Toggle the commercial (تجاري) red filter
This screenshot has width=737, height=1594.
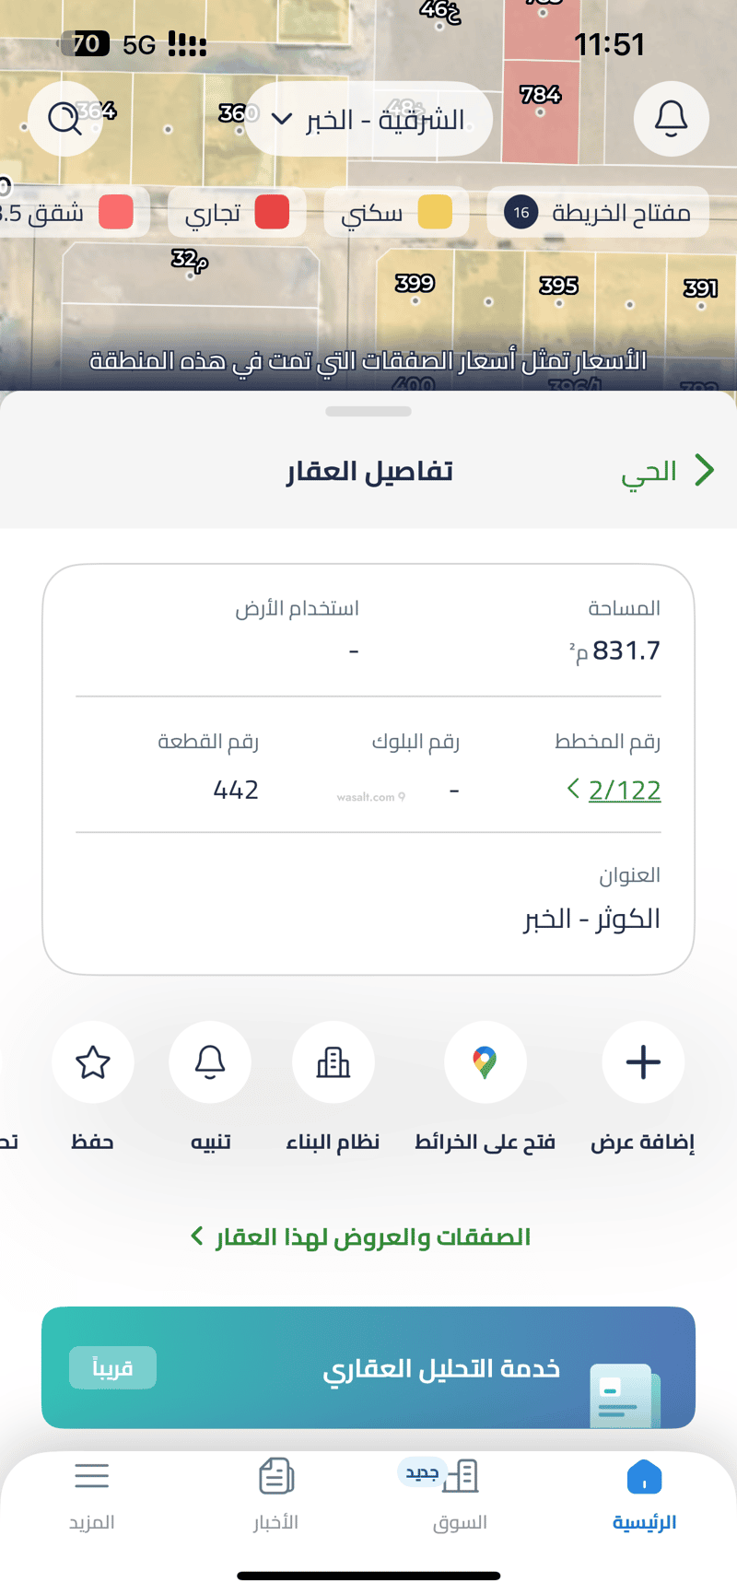237,213
